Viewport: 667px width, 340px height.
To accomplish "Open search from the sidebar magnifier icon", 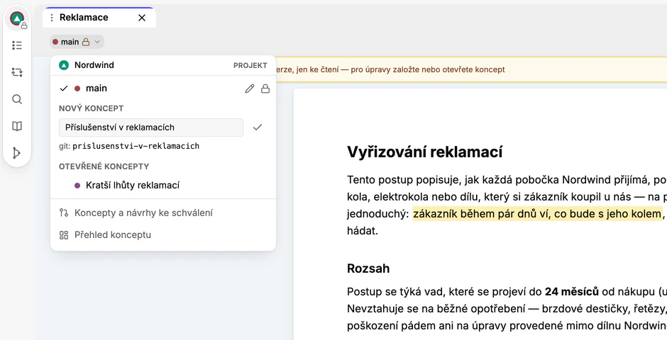I will pyautogui.click(x=17, y=99).
